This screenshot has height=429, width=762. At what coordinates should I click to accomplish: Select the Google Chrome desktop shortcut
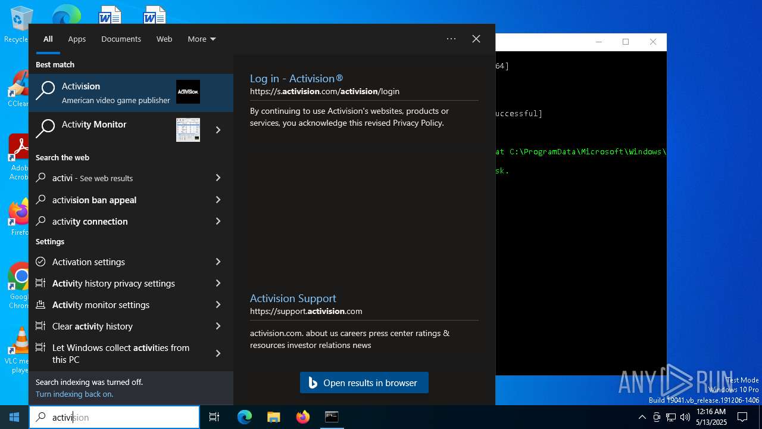pos(18,286)
